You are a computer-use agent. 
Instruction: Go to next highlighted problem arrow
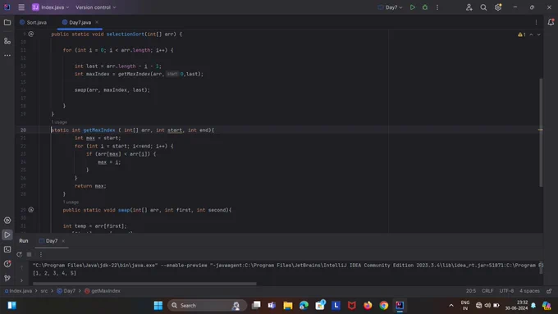point(539,34)
